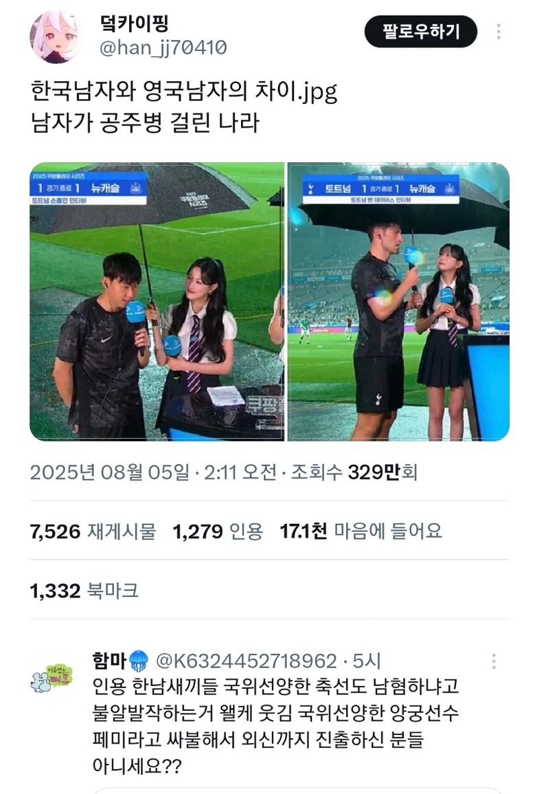Open 17.1천 마음에 들어요 likes list

point(361,531)
